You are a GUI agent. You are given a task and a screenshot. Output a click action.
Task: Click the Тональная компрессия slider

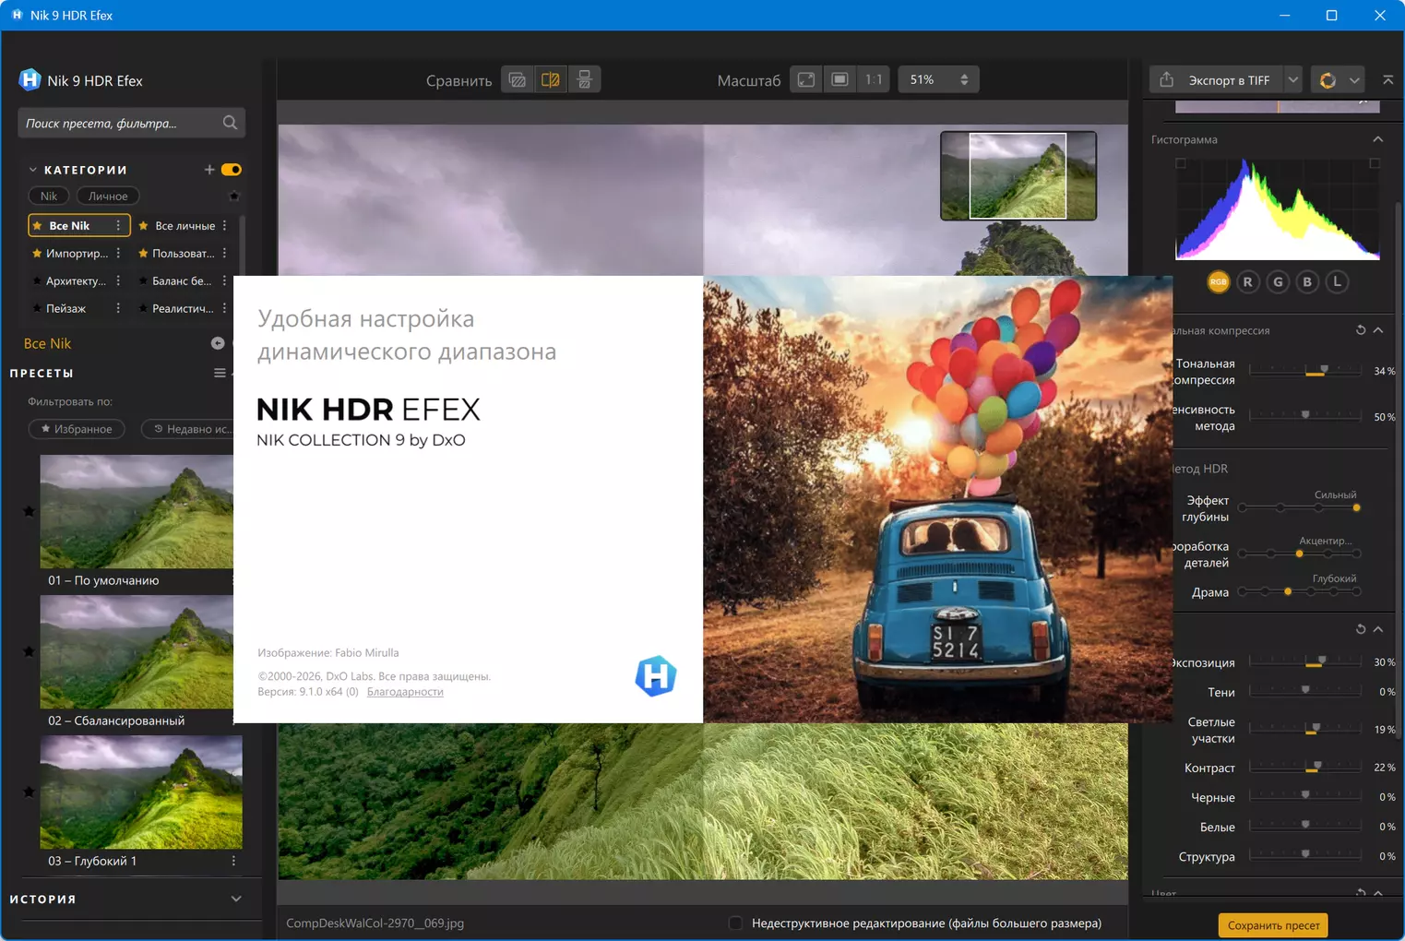[x=1305, y=371]
